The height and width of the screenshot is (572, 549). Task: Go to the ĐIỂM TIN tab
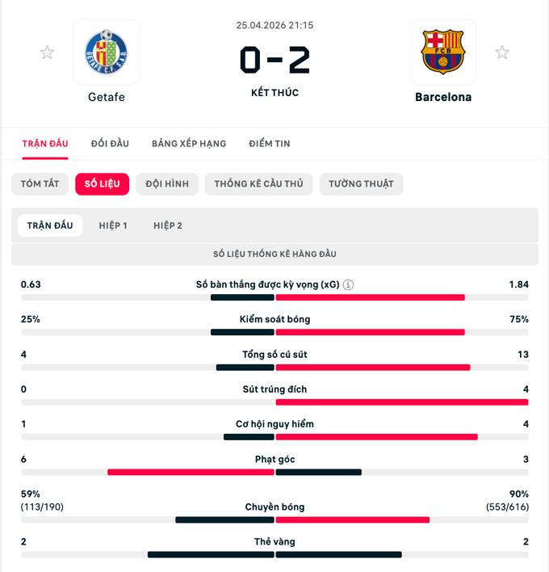click(x=270, y=144)
